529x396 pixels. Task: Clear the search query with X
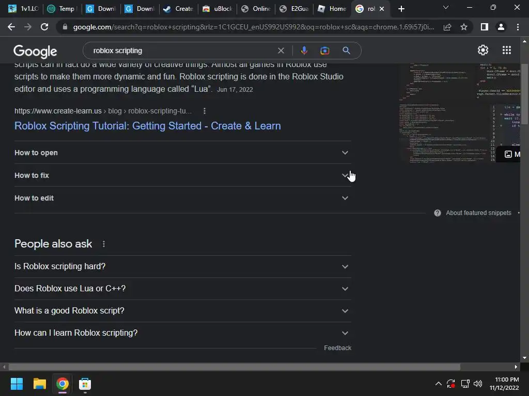[281, 51]
